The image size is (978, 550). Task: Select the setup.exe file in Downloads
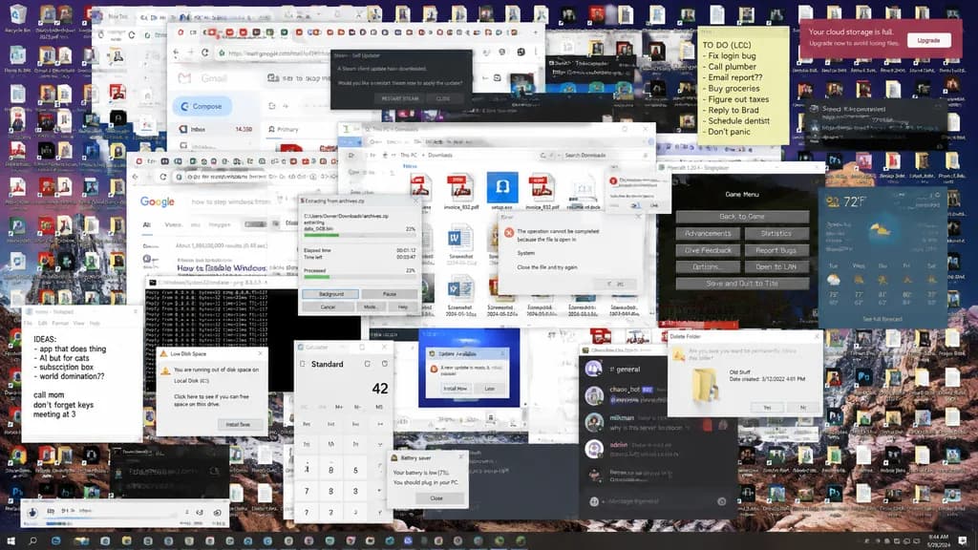tap(502, 191)
